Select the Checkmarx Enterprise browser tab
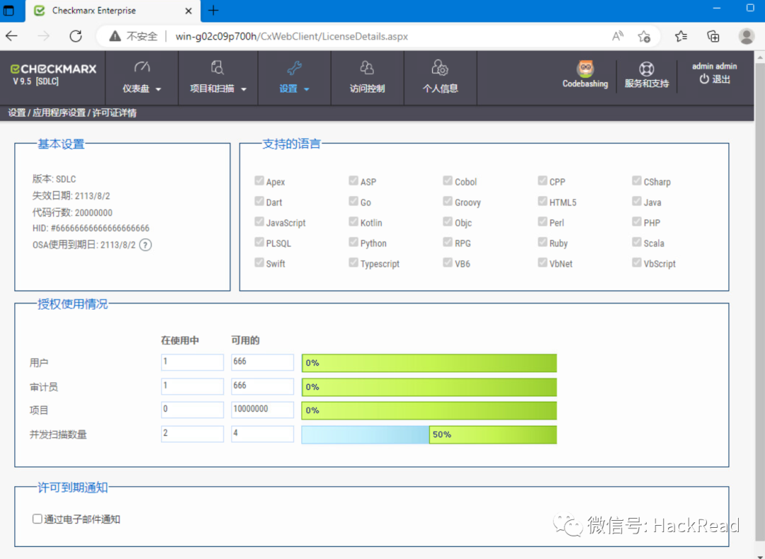765x559 pixels. 112,11
